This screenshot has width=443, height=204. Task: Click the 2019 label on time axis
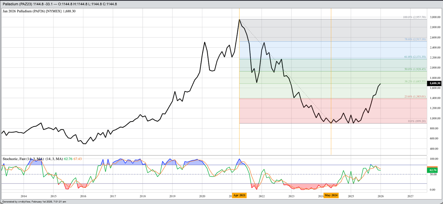(172, 196)
